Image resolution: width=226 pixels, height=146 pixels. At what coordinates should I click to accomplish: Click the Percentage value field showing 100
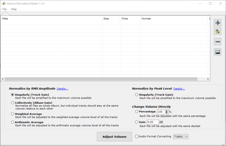coord(161,112)
